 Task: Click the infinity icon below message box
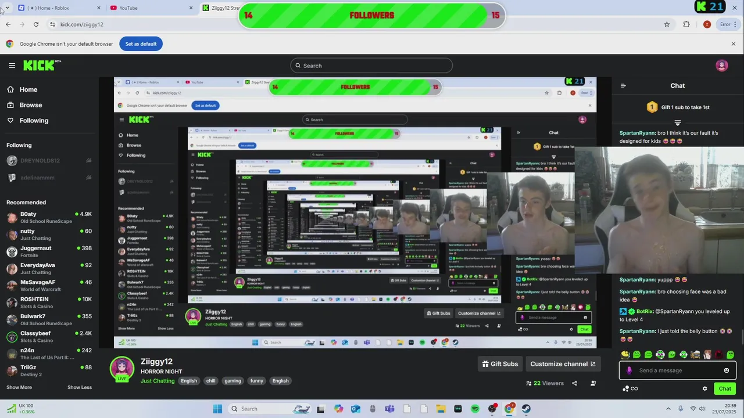coord(634,389)
